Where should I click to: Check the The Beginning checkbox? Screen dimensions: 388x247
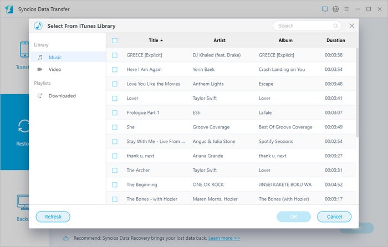click(x=115, y=184)
